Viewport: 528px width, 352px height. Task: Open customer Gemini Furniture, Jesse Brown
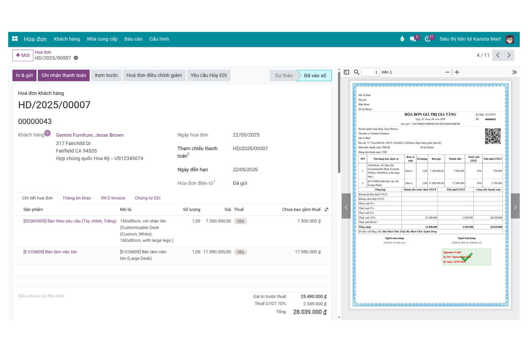pyautogui.click(x=90, y=135)
